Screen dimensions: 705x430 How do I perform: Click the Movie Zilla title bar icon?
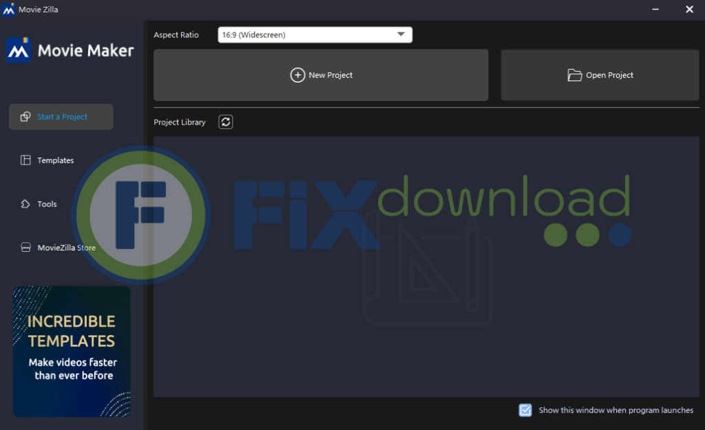(9, 10)
